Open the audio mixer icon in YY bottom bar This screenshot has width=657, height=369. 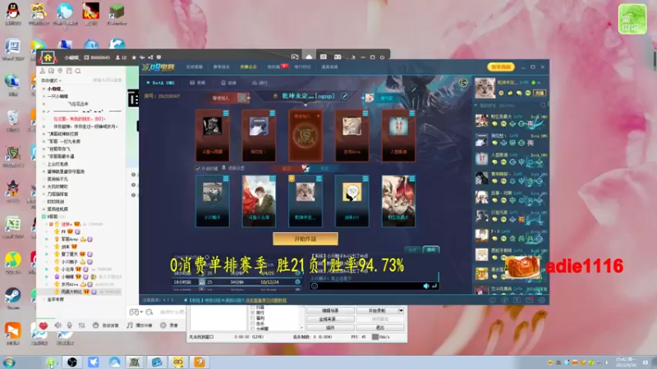[x=81, y=325]
